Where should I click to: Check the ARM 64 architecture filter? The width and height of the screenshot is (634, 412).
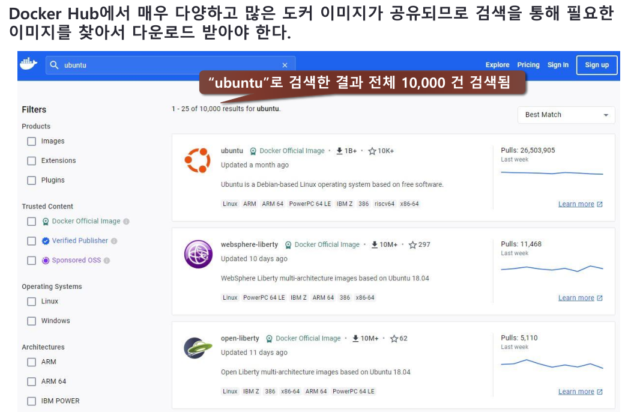(32, 381)
